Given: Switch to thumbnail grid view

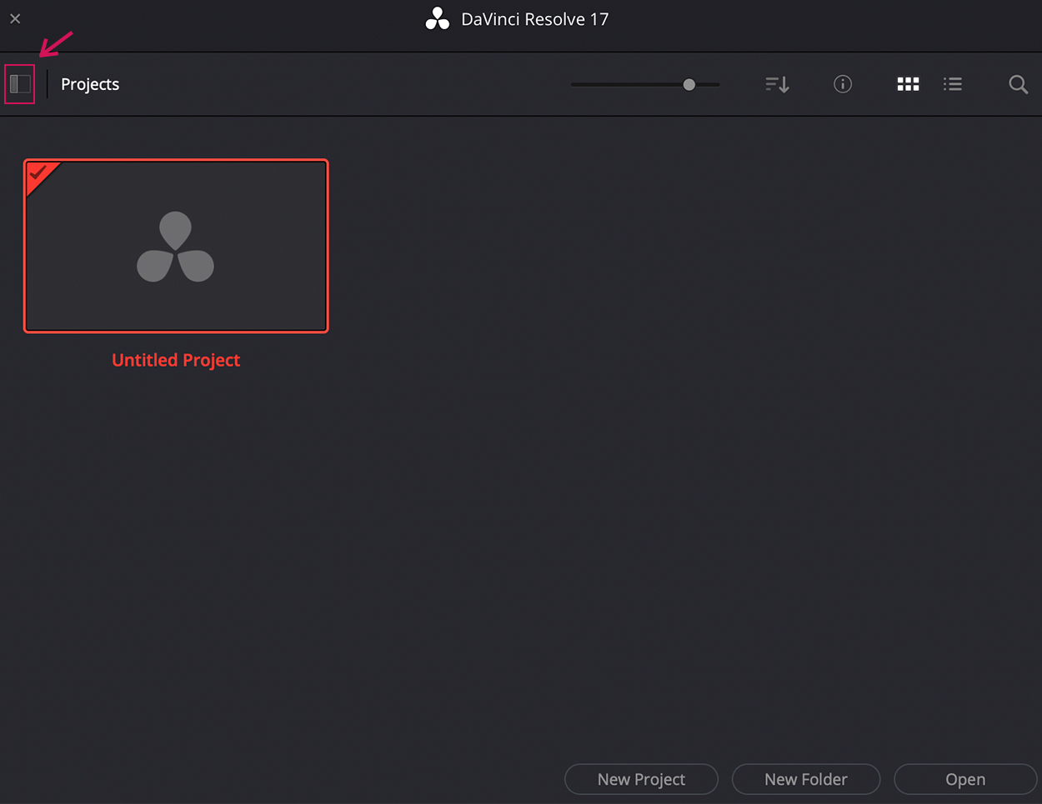Looking at the screenshot, I should click(908, 84).
